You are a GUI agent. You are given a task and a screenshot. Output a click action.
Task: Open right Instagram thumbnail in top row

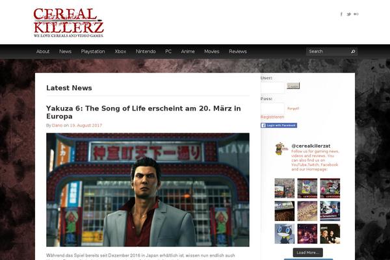coord(330,188)
